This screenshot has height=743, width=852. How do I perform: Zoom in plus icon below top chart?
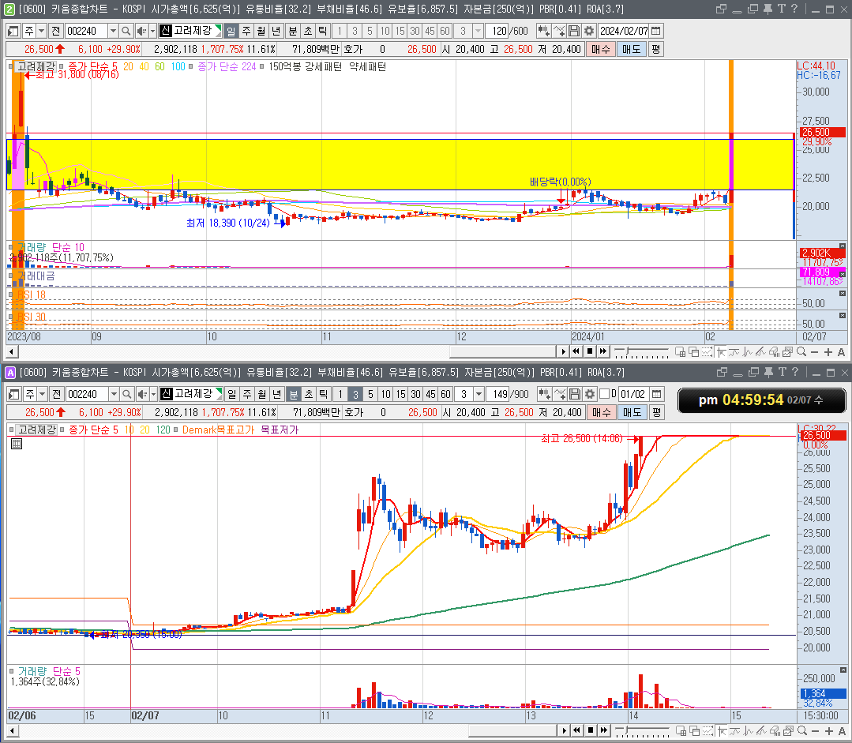[x=828, y=352]
